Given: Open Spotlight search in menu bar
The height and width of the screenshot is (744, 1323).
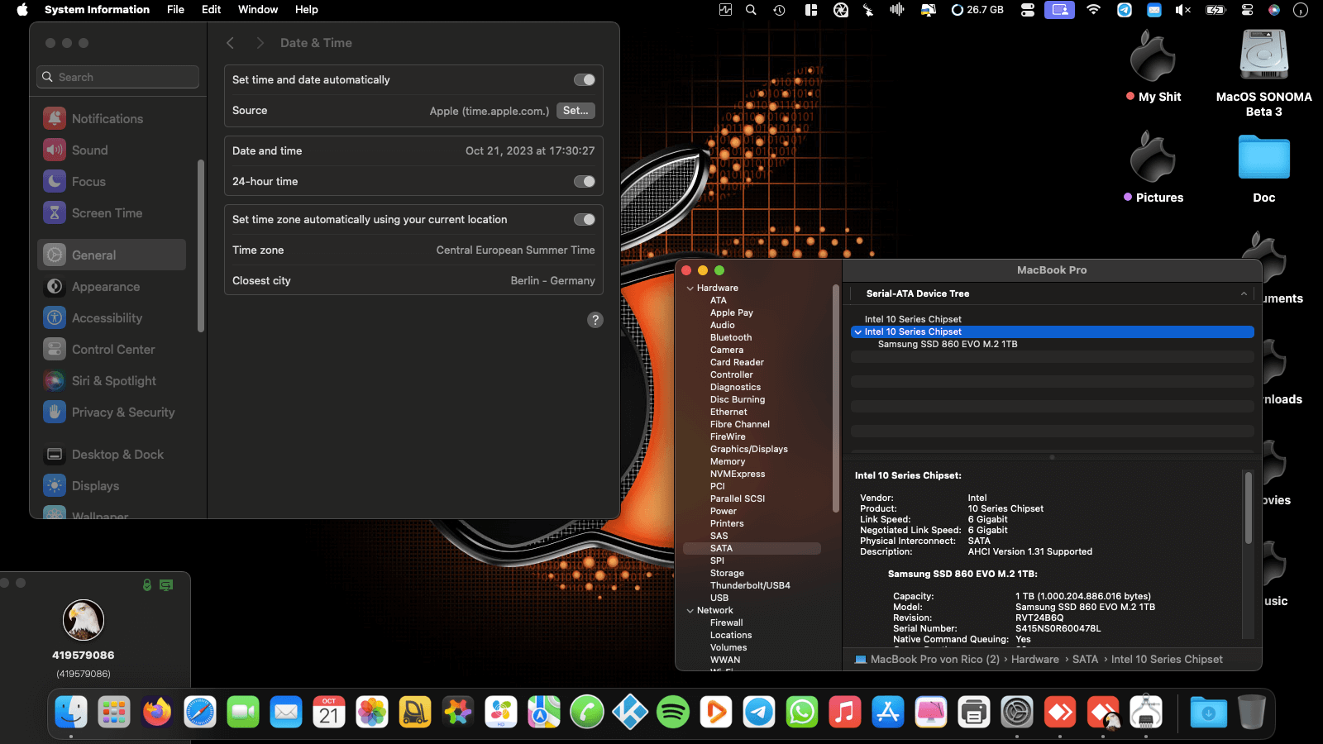Looking at the screenshot, I should [x=751, y=10].
